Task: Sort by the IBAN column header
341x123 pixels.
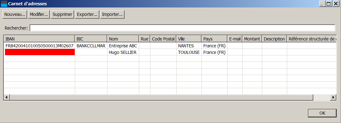Action: coord(39,39)
